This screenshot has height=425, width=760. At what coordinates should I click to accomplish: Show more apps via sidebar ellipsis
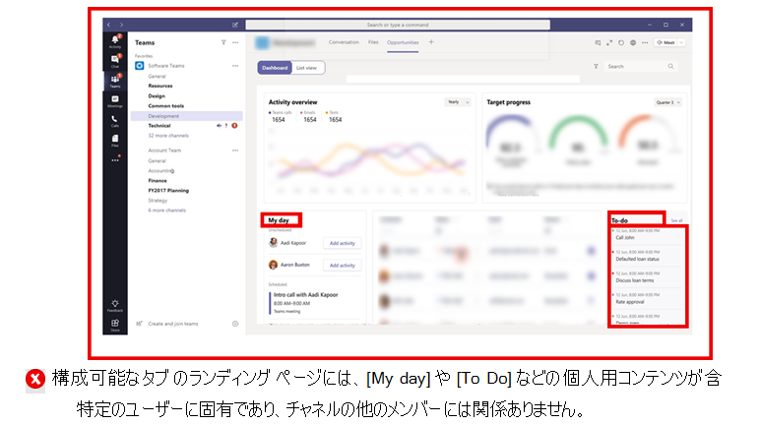115,160
